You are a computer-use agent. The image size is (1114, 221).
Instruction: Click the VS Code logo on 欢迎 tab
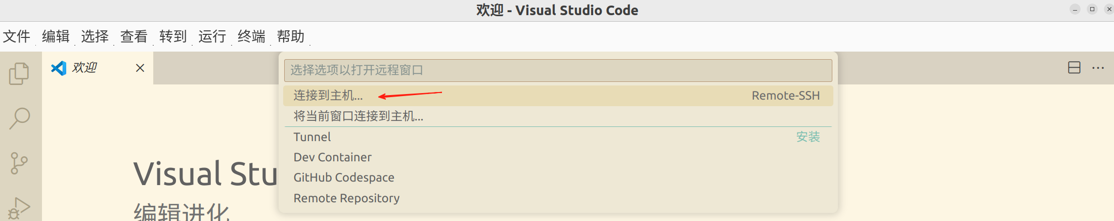(59, 68)
